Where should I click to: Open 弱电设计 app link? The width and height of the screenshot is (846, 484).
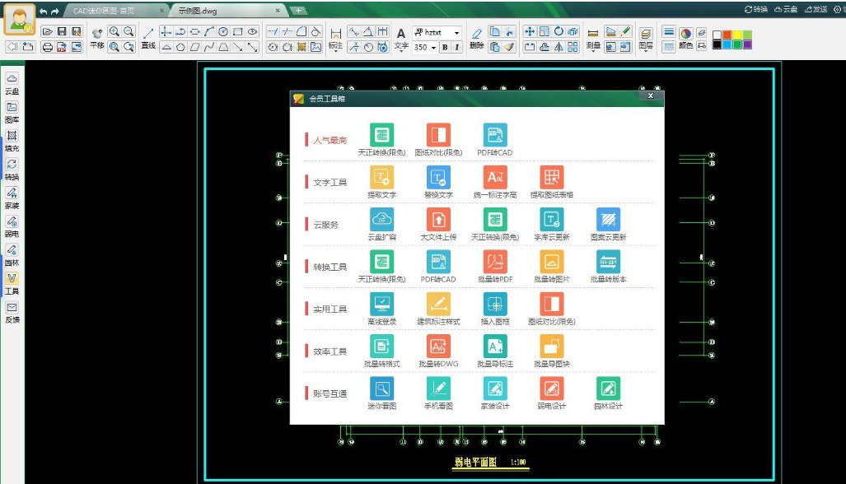551,393
